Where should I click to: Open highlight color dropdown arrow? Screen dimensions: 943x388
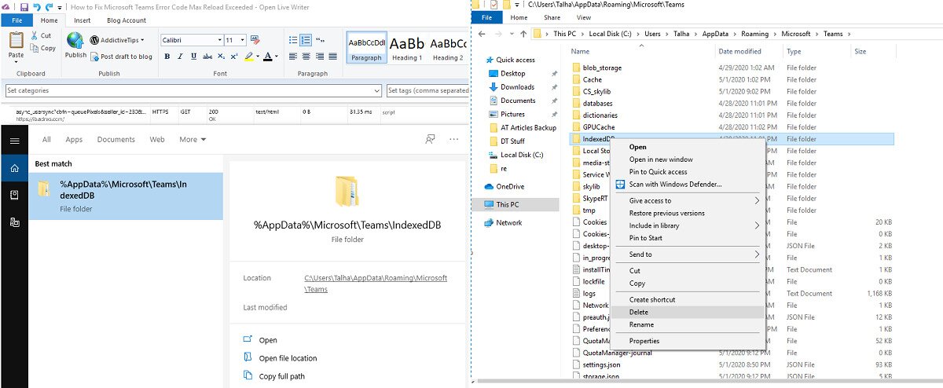coord(258,57)
